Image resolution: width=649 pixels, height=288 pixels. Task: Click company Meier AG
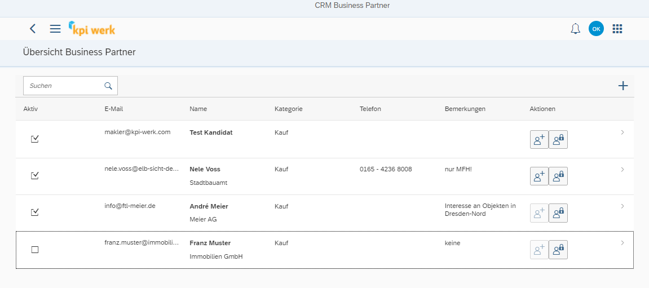coord(203,219)
